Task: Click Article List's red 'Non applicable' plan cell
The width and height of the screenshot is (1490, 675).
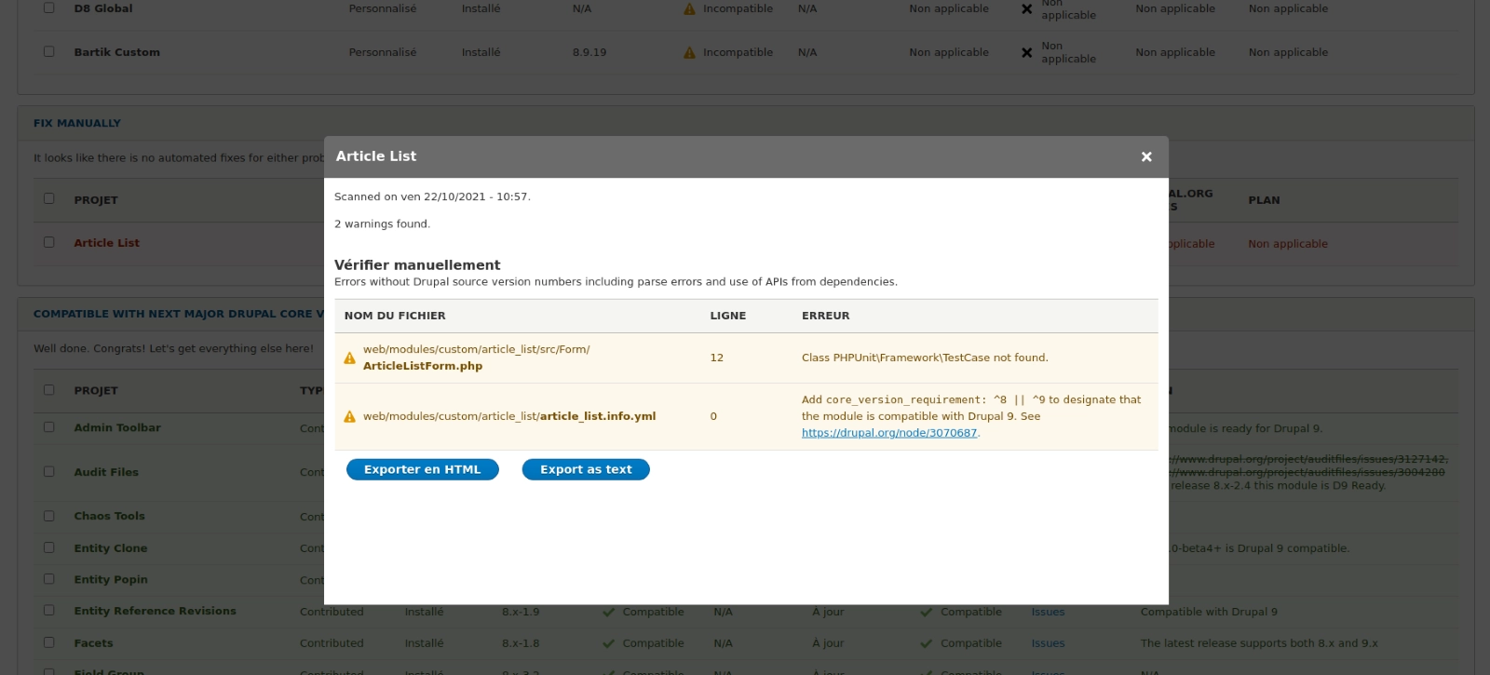Action: coord(1288,244)
